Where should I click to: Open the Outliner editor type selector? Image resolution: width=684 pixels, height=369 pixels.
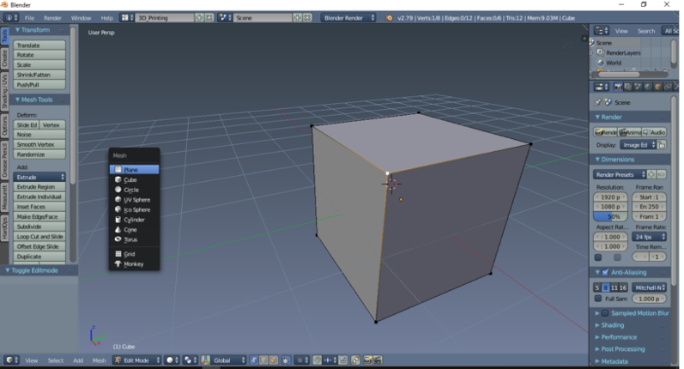click(x=602, y=31)
